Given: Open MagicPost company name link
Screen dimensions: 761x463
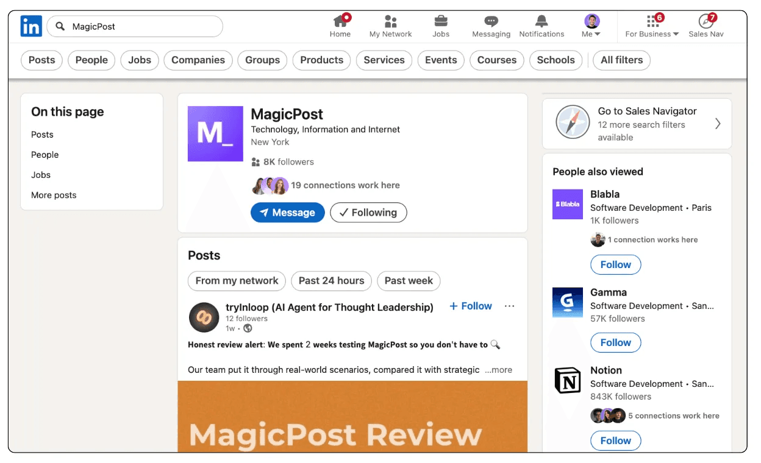Looking at the screenshot, I should (x=287, y=114).
